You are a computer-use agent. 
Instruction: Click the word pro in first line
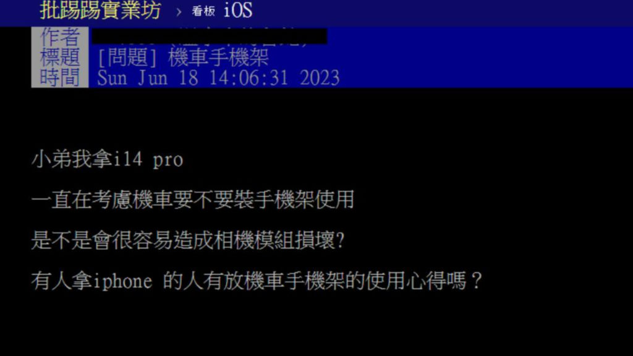(x=168, y=161)
